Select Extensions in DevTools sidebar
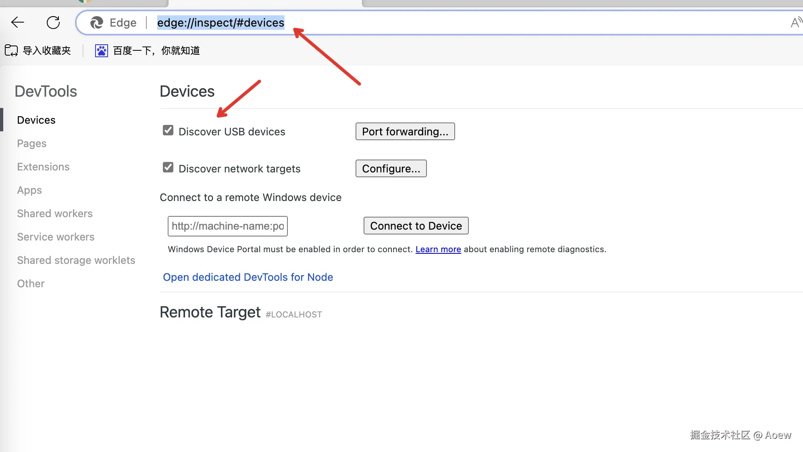Image resolution: width=803 pixels, height=452 pixels. coord(43,167)
